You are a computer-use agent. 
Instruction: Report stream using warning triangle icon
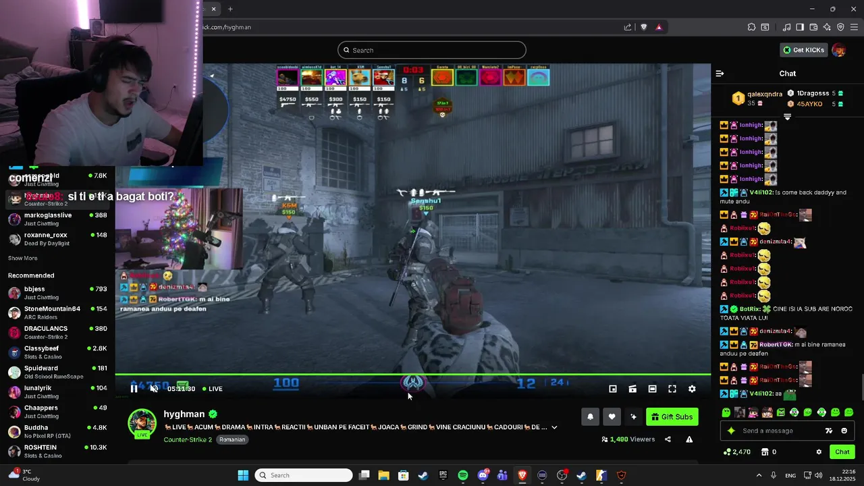click(689, 439)
